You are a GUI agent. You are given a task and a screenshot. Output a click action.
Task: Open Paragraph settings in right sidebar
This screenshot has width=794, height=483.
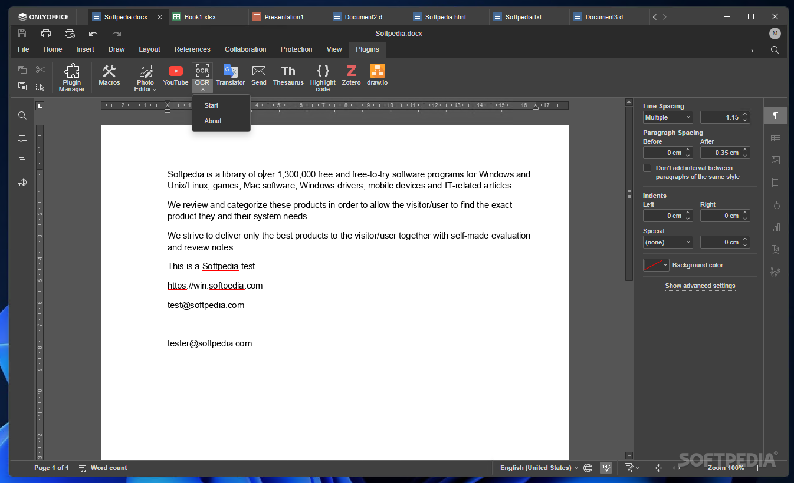click(775, 115)
